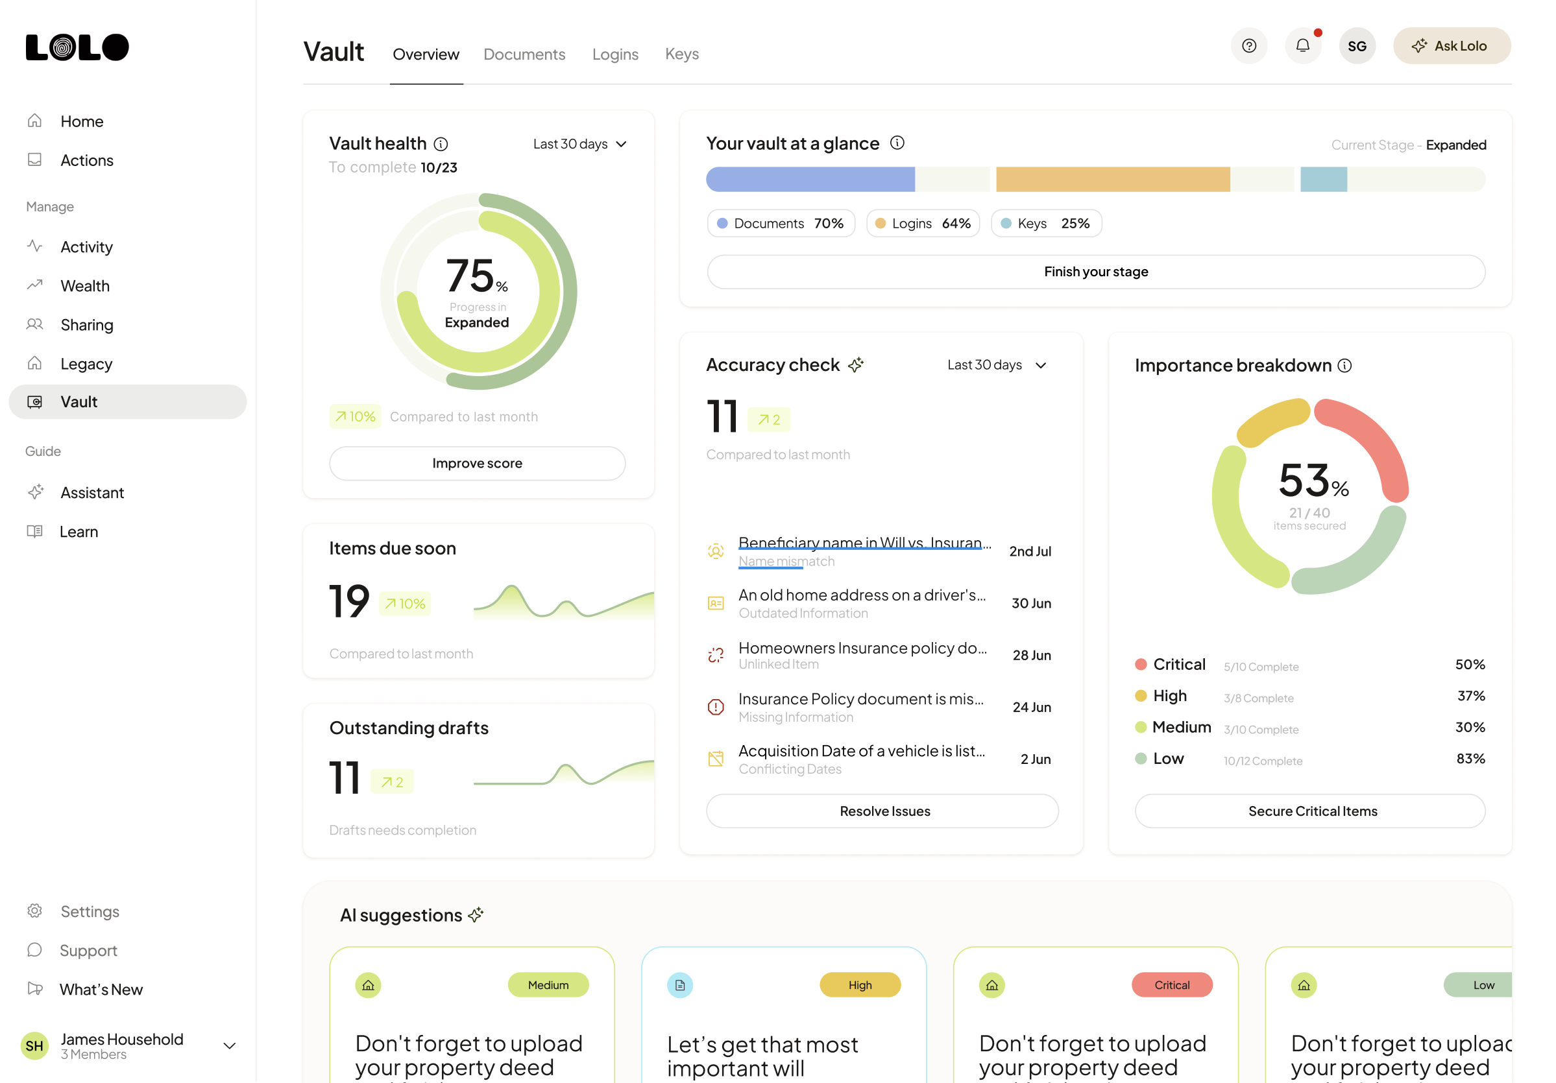1556x1083 pixels.
Task: Open the Learn section
Action: point(78,531)
